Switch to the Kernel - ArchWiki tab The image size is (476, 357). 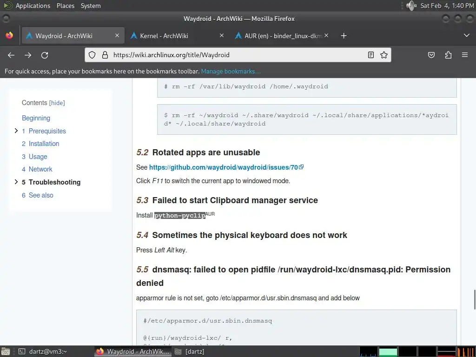point(178,35)
